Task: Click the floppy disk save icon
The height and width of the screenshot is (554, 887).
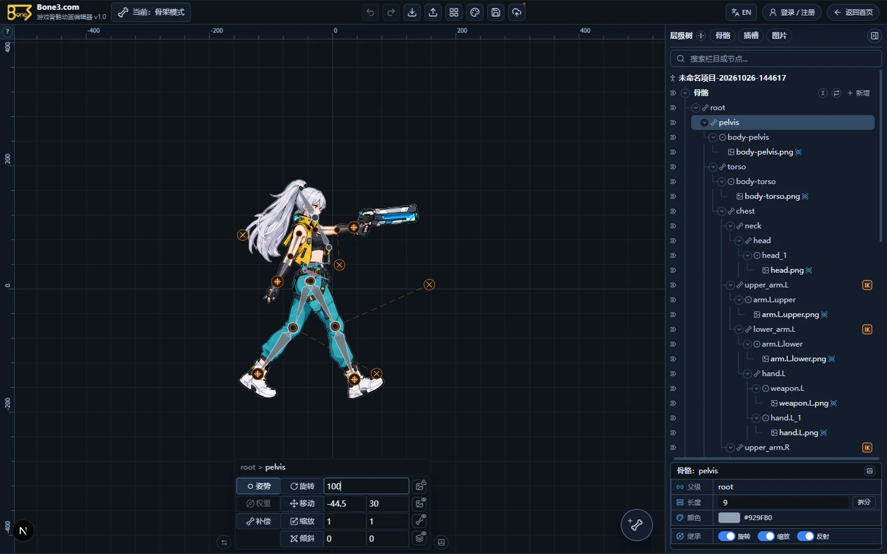Action: 496,12
